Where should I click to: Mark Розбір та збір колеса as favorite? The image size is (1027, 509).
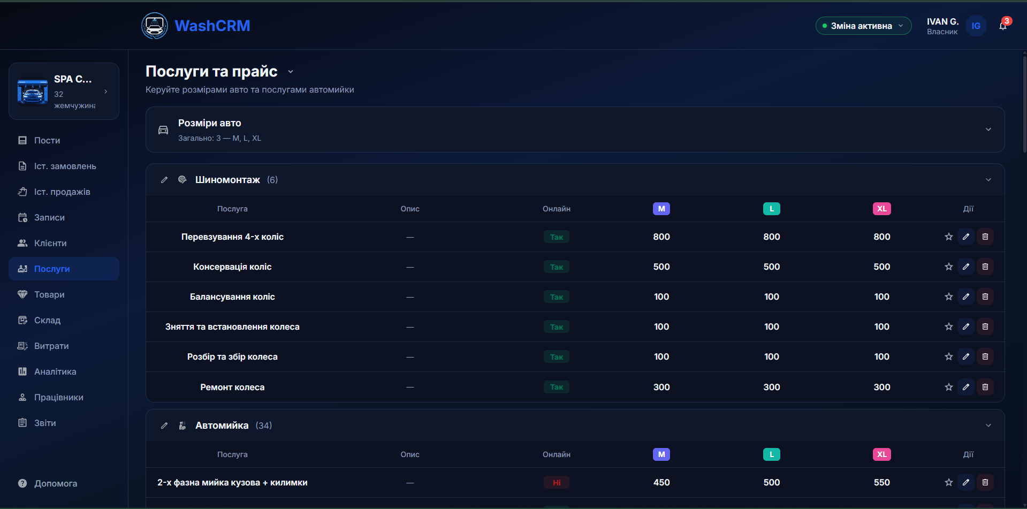949,356
